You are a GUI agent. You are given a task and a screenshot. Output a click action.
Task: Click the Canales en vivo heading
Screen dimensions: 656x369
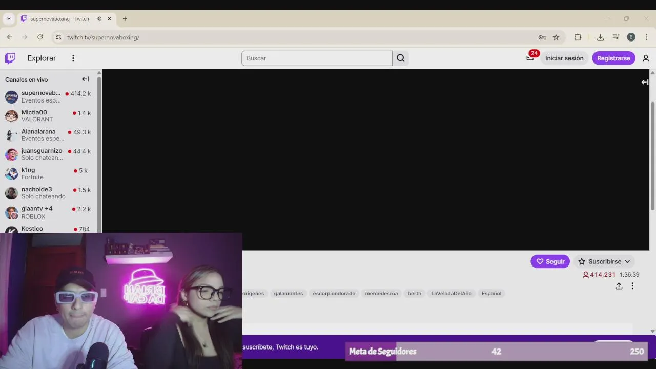click(26, 79)
